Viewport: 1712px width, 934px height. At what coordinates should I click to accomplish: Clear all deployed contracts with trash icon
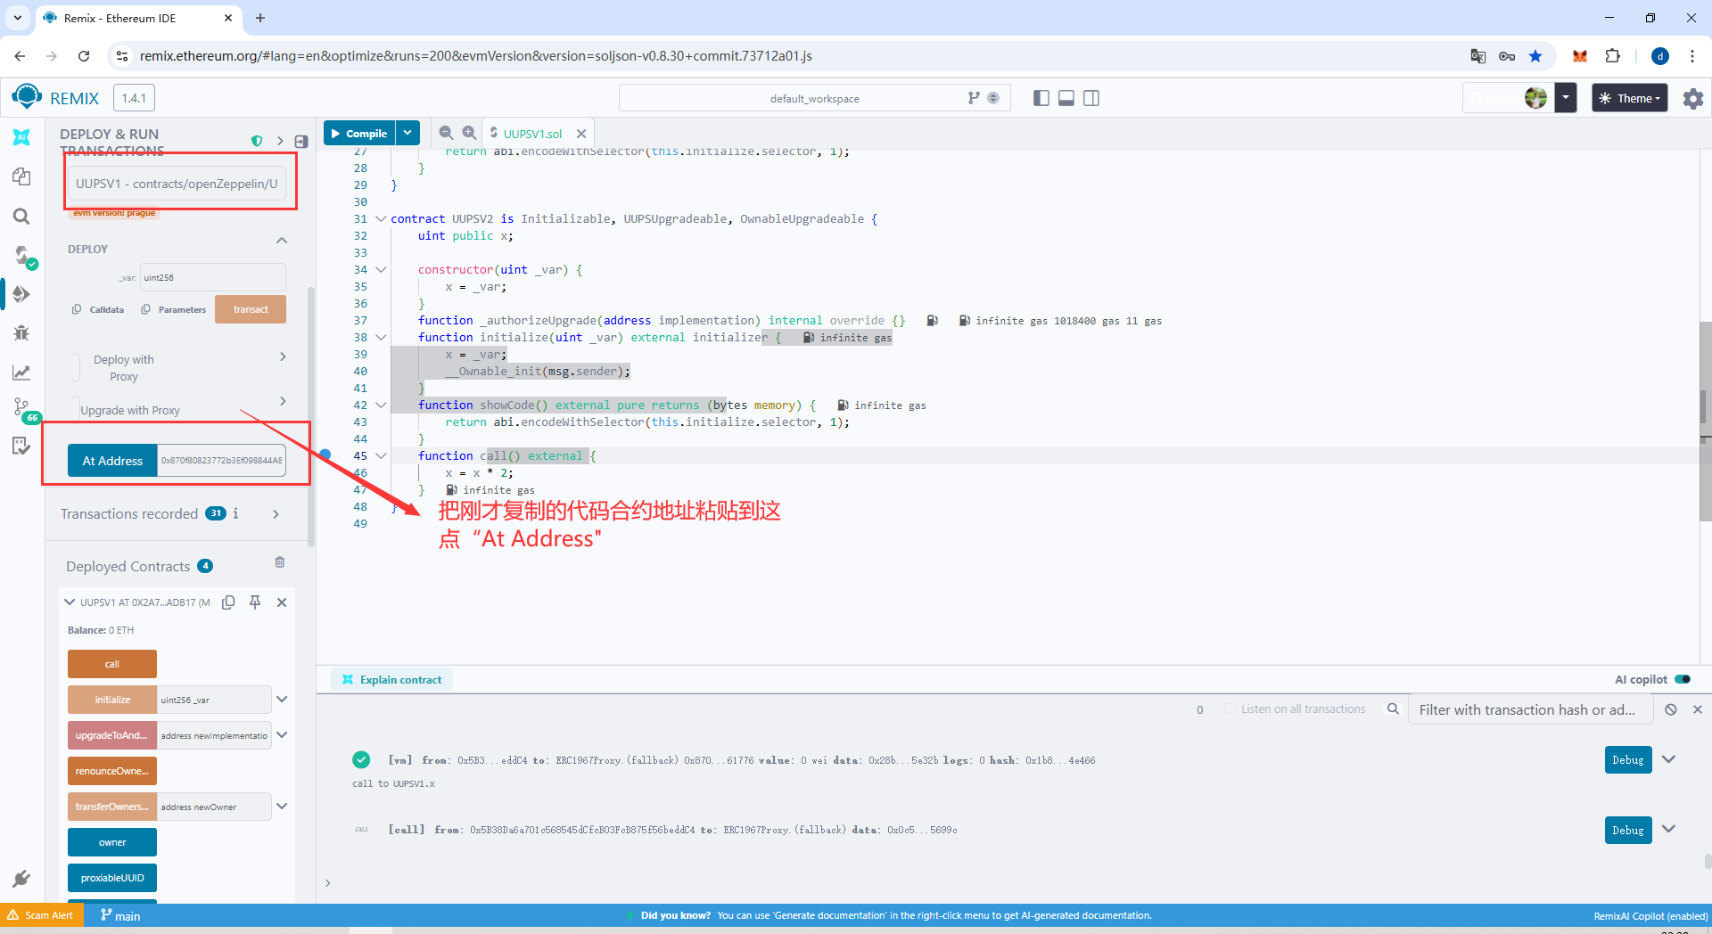point(280,562)
